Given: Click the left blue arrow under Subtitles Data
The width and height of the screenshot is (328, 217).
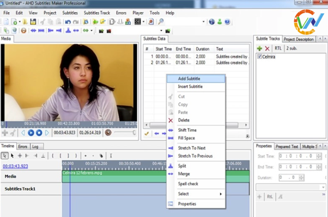Looking at the screenshot, I should [x=157, y=133].
